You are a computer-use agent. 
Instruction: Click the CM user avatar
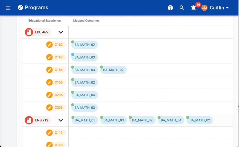(204, 8)
